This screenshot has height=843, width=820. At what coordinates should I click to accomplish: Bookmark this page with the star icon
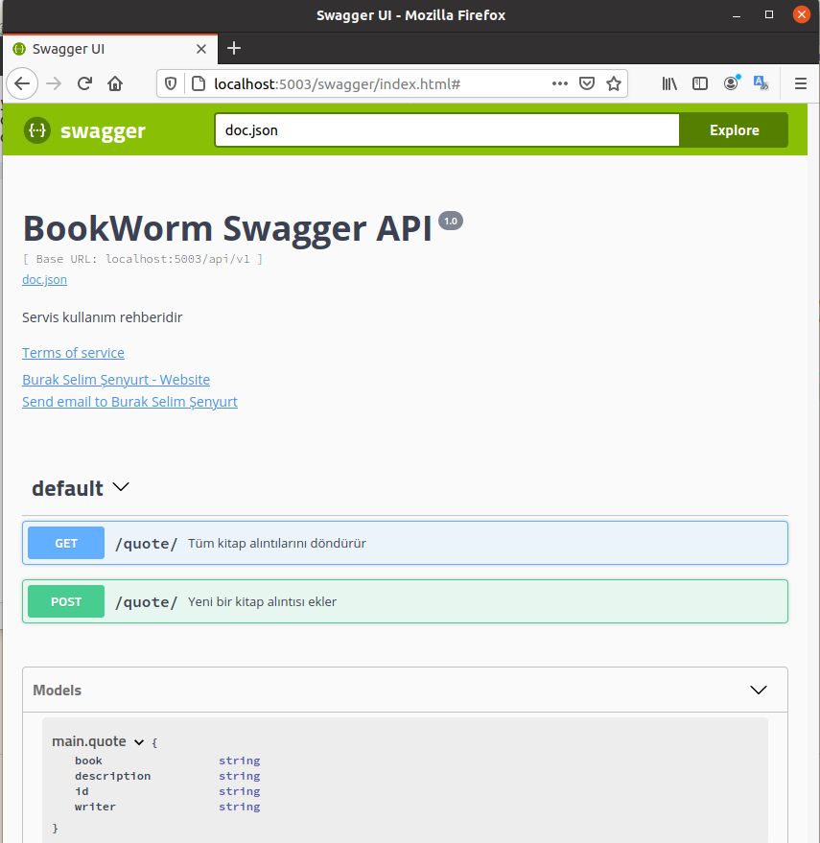pyautogui.click(x=614, y=83)
